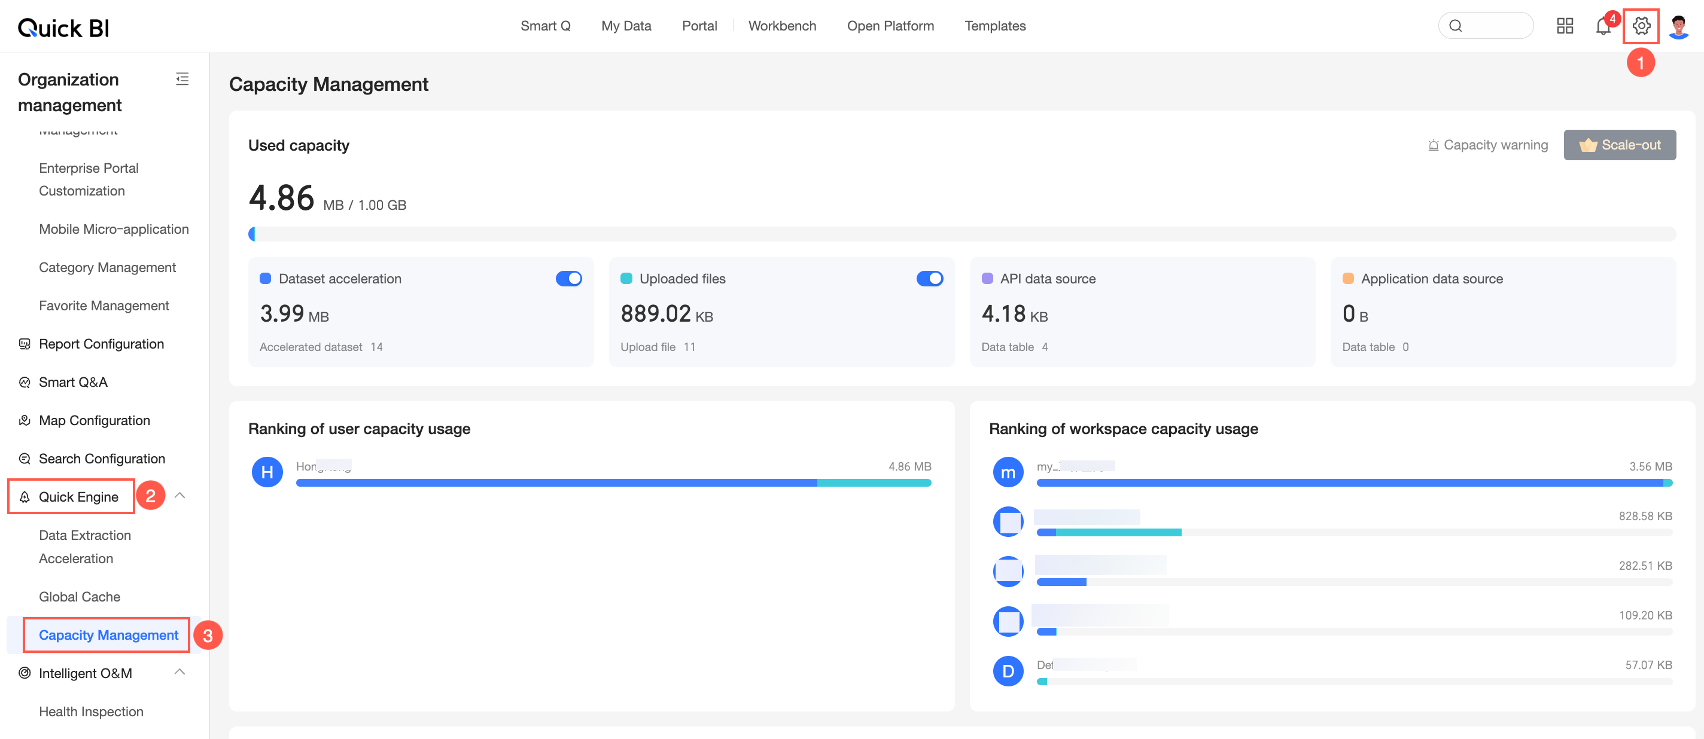Click the orange Application data source swatch

pos(1348,279)
